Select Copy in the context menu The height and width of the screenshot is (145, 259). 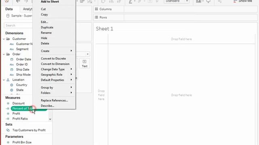[x=44, y=14]
